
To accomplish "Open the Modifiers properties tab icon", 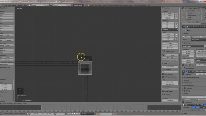I will click(201, 27).
